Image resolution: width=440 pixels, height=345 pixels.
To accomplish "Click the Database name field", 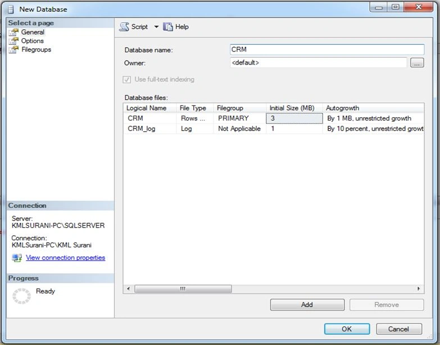I will (x=327, y=49).
